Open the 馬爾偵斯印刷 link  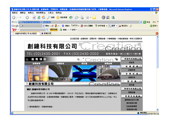[132, 110]
